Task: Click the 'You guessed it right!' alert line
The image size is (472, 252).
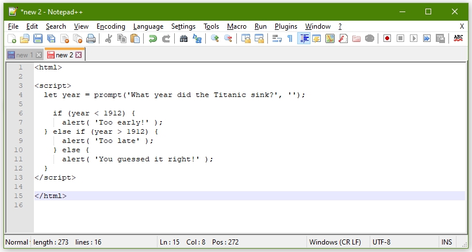Action: point(137,159)
